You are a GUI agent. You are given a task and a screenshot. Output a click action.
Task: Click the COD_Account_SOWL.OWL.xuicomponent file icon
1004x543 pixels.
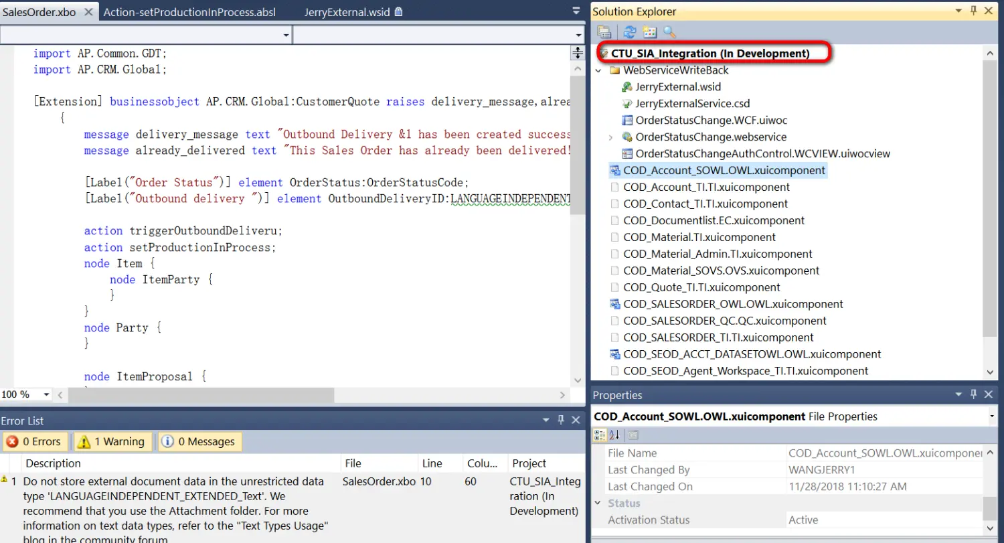tap(615, 171)
